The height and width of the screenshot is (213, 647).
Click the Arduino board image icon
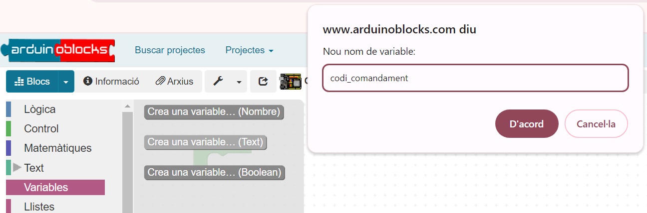pyautogui.click(x=291, y=82)
